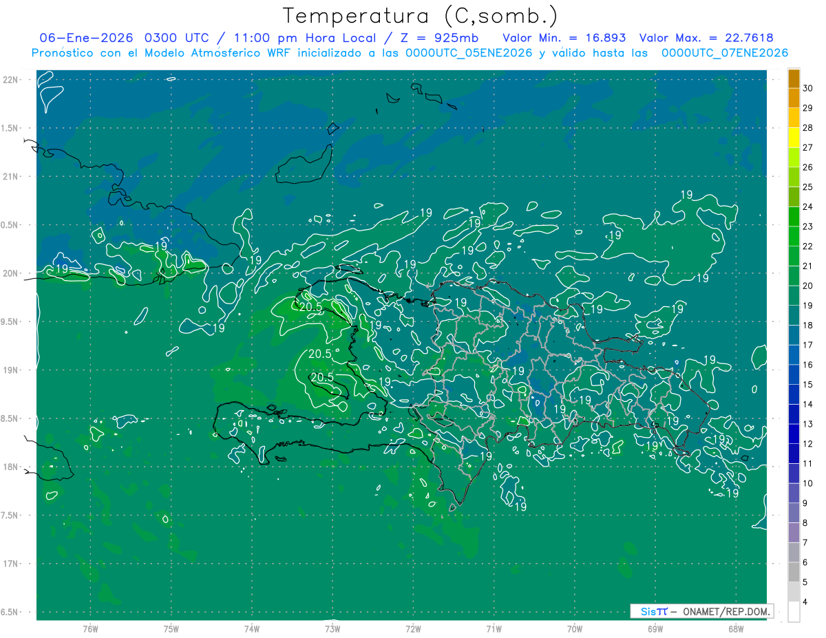Click the 0000UTC_05ENE2026 initialization time
This screenshot has width=826, height=638.
(x=469, y=53)
